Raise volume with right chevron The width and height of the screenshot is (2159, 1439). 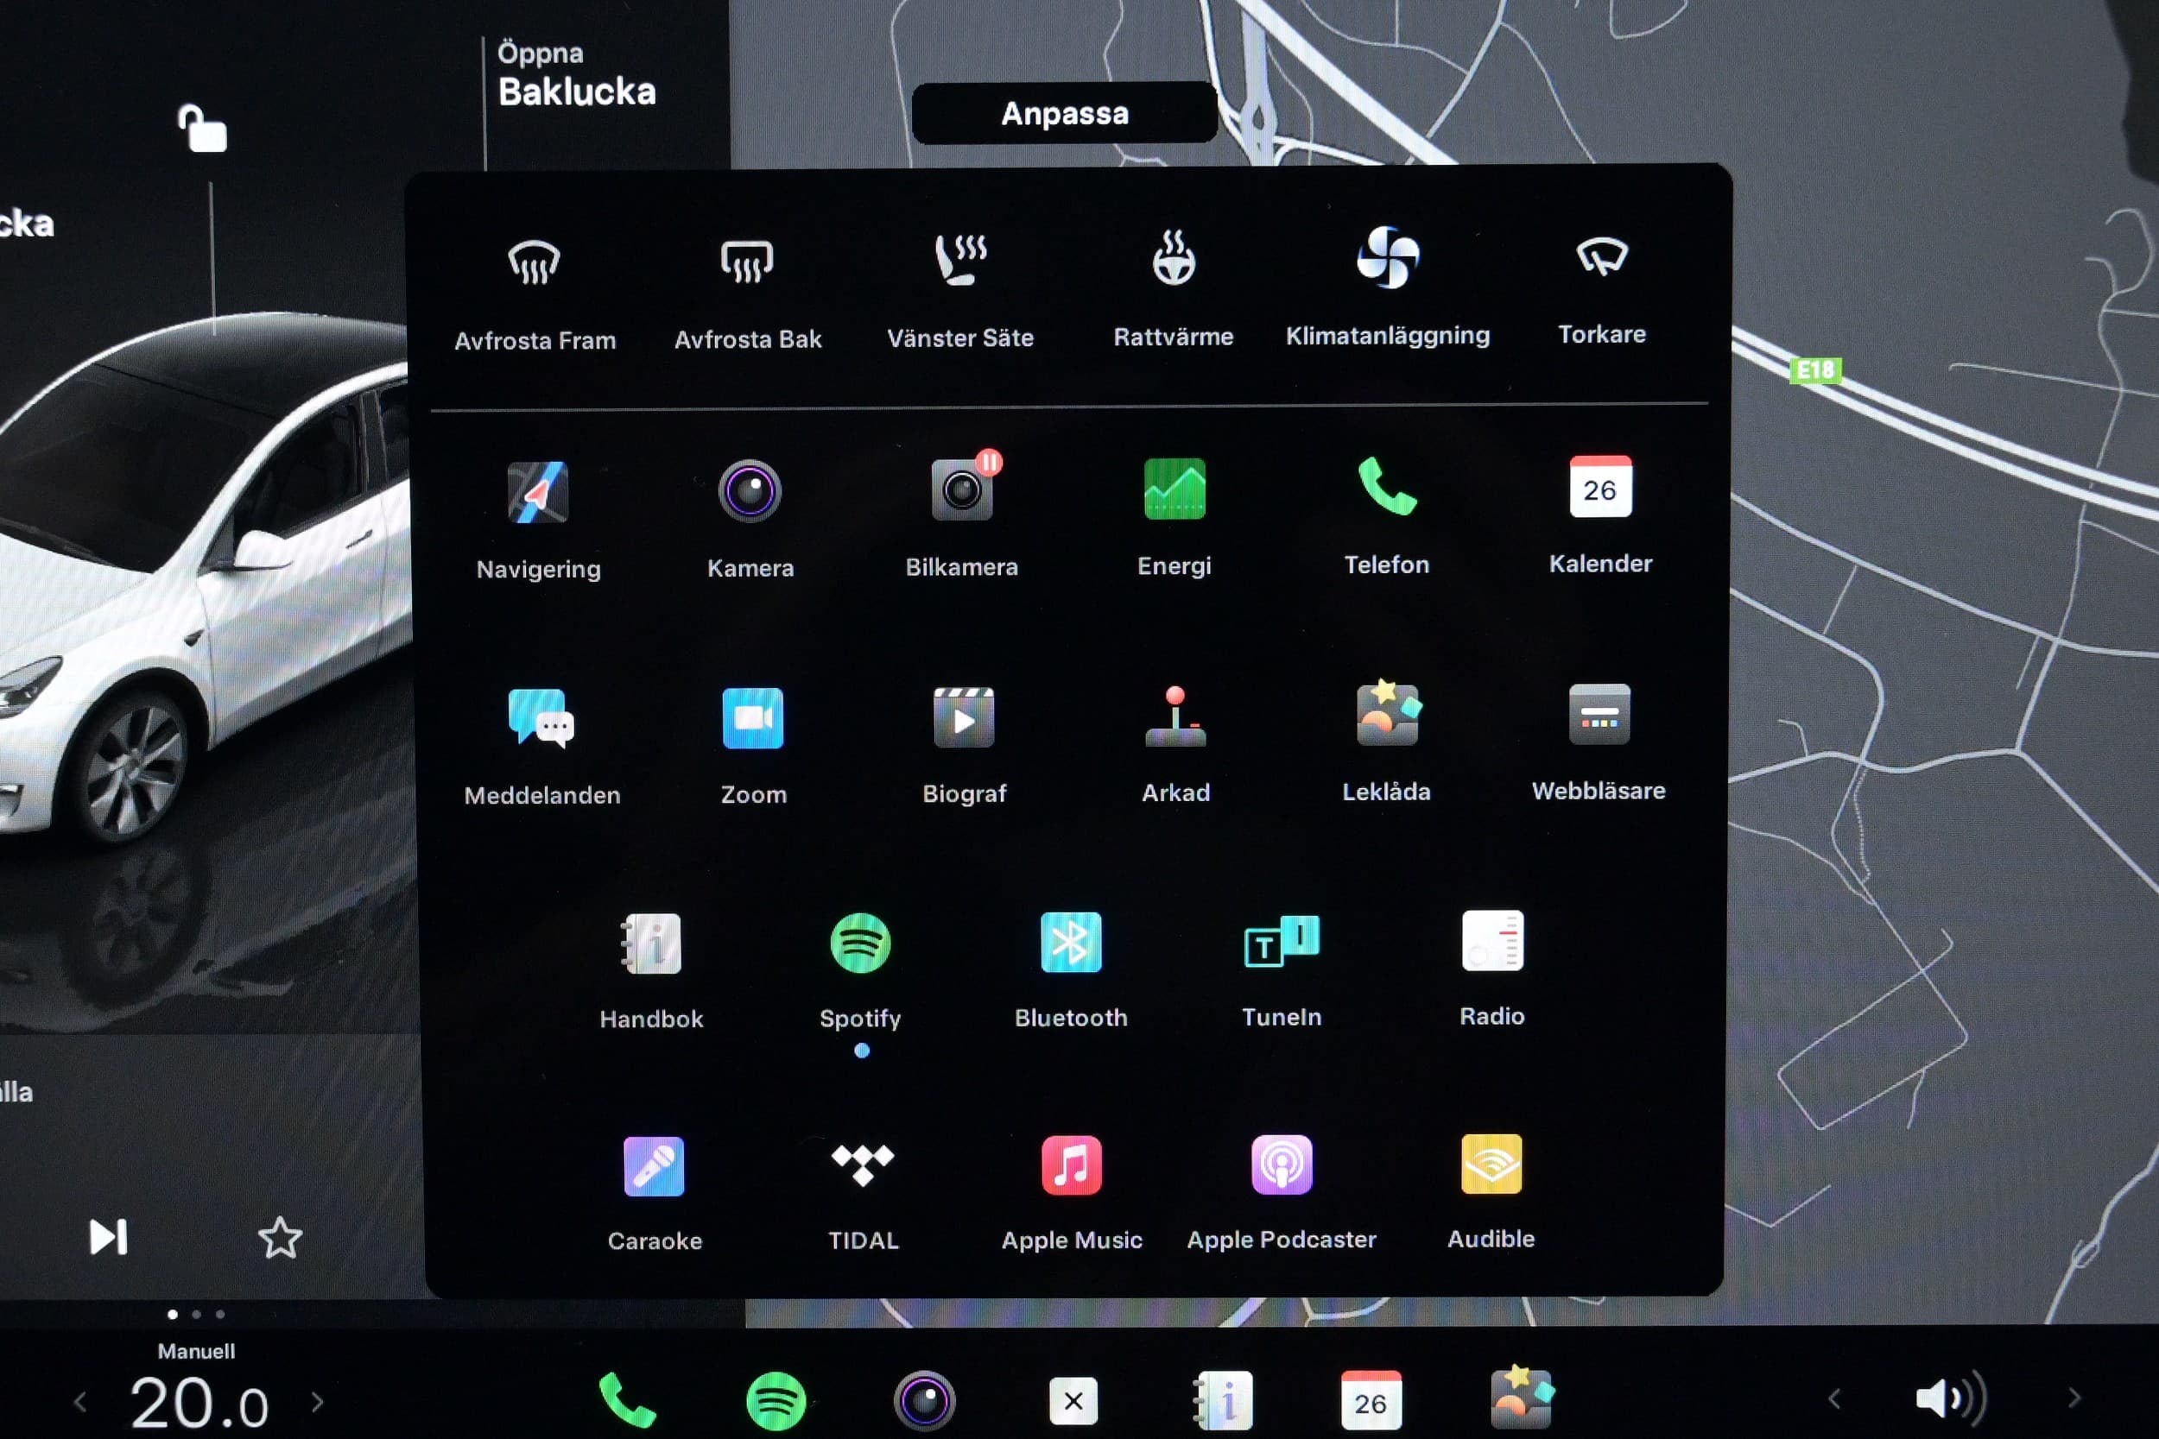[x=2074, y=1398]
